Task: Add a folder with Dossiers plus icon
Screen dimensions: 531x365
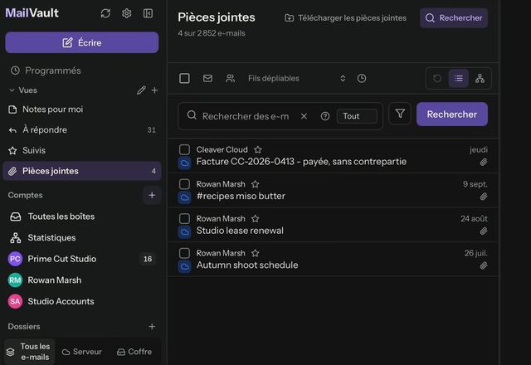Action: tap(152, 326)
